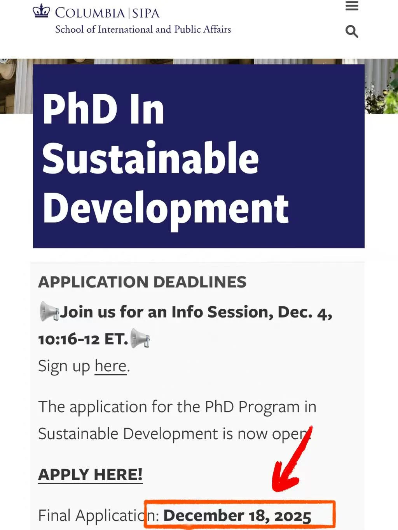Click 'The application for the PhD Program' line
Image resolution: width=398 pixels, height=530 pixels.
pos(177,407)
